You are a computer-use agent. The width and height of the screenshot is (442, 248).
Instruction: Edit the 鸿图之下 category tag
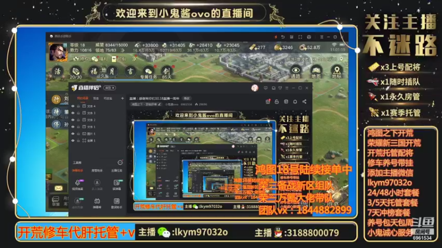(x=146, y=104)
